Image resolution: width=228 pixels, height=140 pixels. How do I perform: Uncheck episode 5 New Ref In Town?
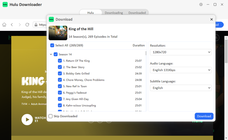click(x=60, y=86)
